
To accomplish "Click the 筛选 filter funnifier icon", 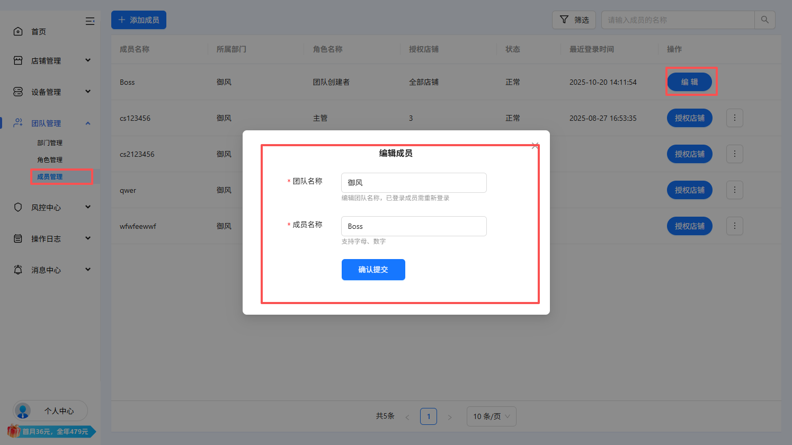I will 563,20.
